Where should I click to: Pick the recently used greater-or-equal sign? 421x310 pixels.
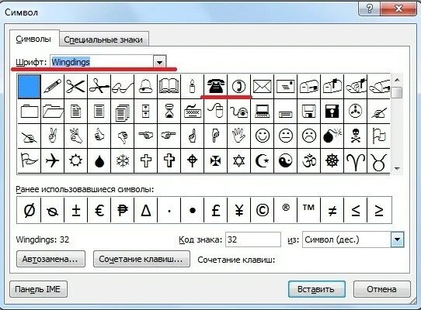pos(379,210)
